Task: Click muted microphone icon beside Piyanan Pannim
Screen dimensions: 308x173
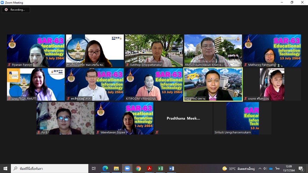Action: coord(9,65)
